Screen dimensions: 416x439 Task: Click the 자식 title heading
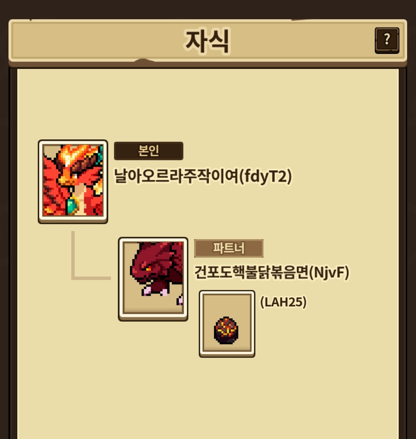(x=207, y=42)
